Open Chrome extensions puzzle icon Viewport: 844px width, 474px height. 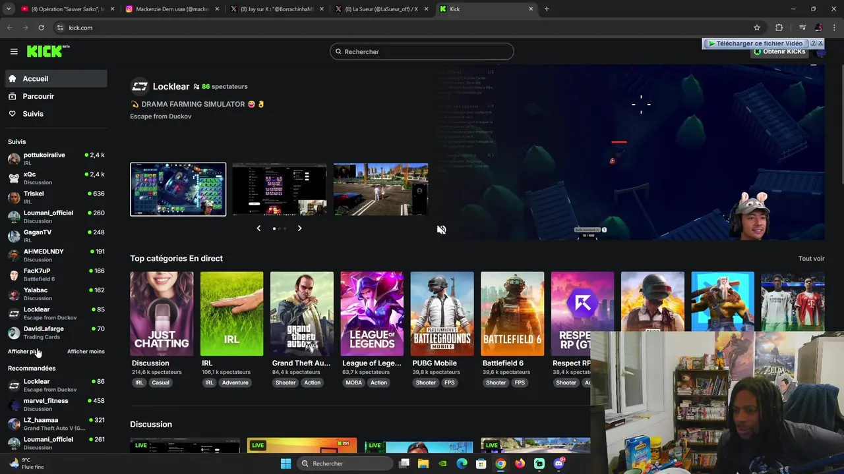(779, 28)
